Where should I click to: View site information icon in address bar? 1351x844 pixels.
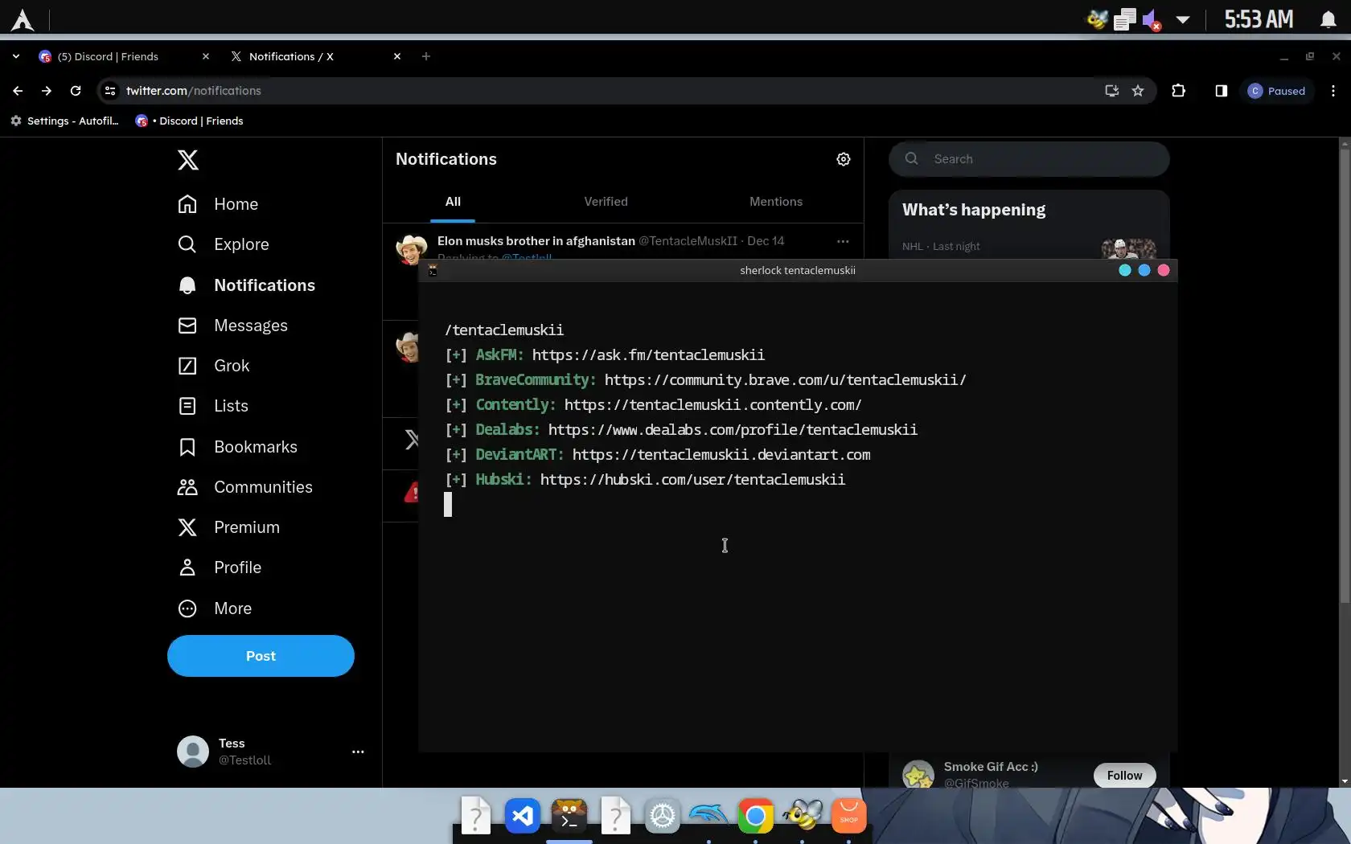[x=110, y=91]
